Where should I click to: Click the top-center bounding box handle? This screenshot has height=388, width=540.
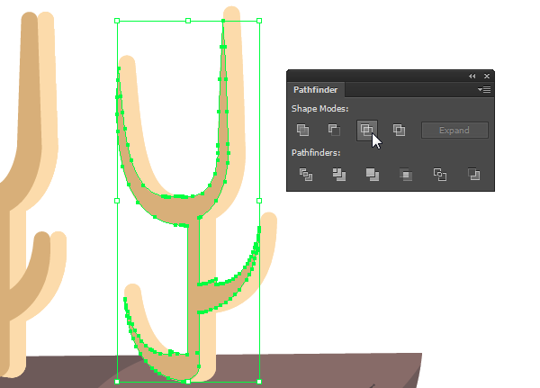[x=188, y=21]
